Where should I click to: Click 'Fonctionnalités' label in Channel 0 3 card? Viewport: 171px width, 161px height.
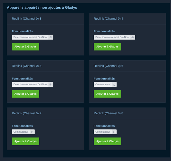tap(22, 31)
